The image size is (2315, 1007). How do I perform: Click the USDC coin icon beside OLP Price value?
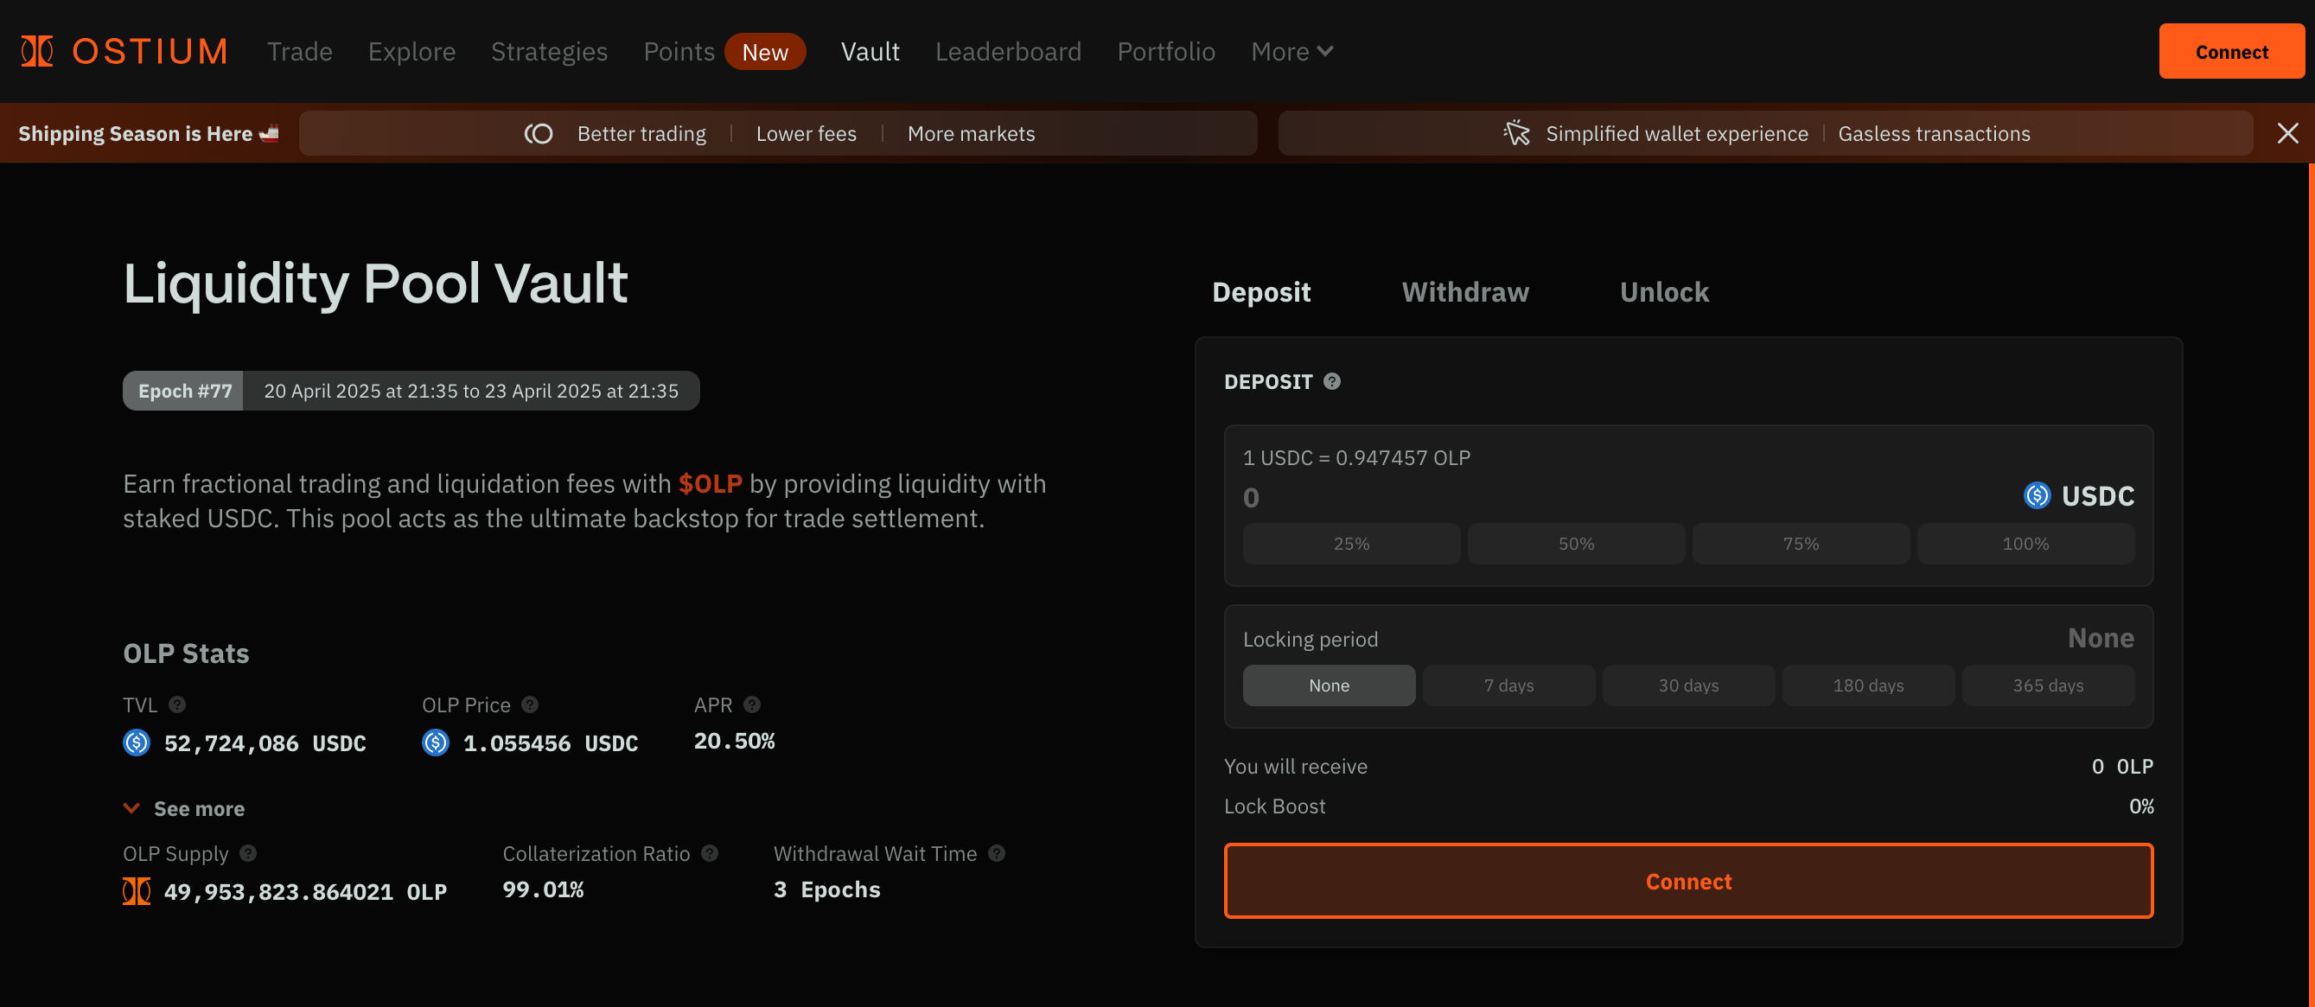(x=436, y=743)
